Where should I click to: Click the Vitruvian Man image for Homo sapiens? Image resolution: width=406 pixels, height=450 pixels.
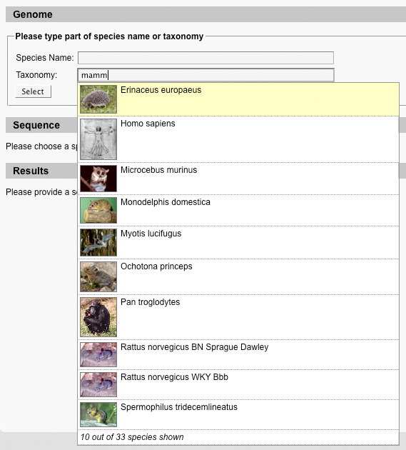pos(98,139)
